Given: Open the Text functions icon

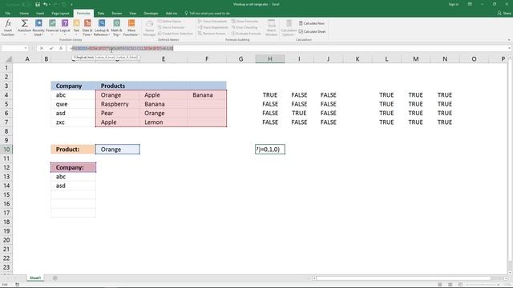Looking at the screenshot, I should (x=76, y=28).
